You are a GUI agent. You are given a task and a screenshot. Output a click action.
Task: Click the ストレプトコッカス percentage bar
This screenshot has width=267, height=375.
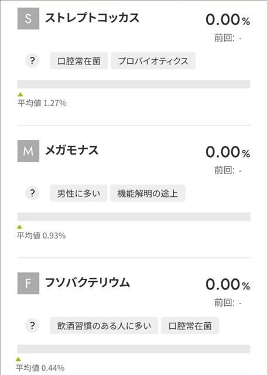tap(133, 84)
